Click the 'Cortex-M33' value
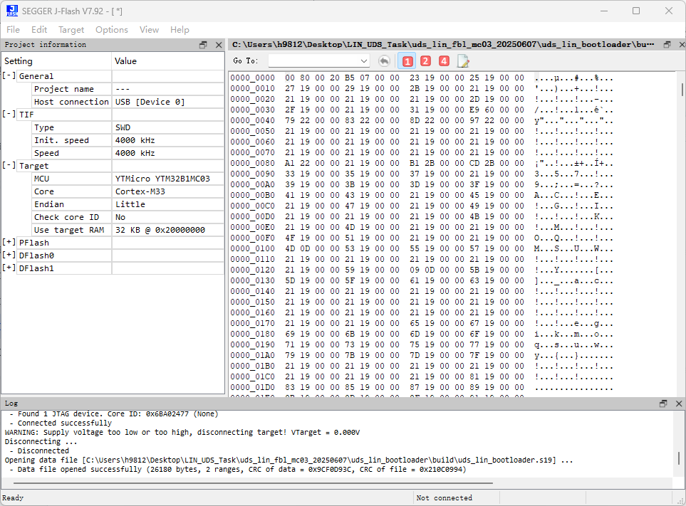 (140, 191)
